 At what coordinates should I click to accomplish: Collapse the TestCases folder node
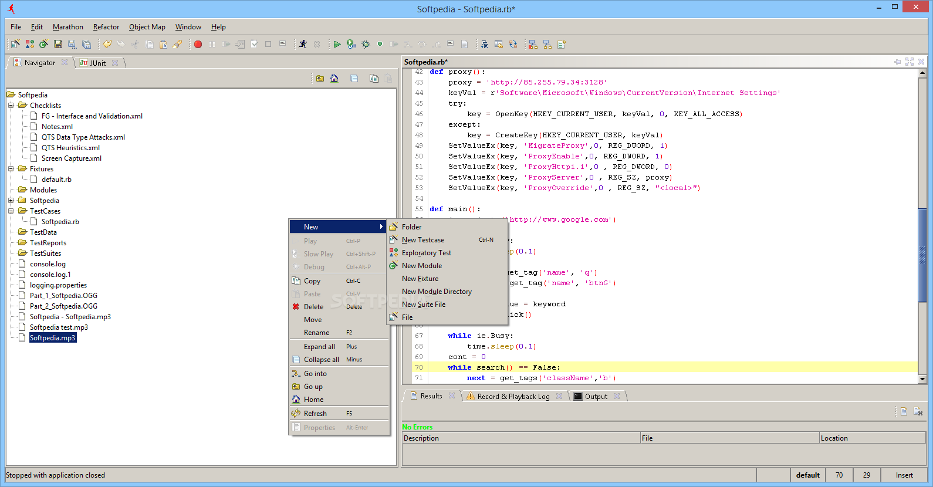tap(11, 211)
